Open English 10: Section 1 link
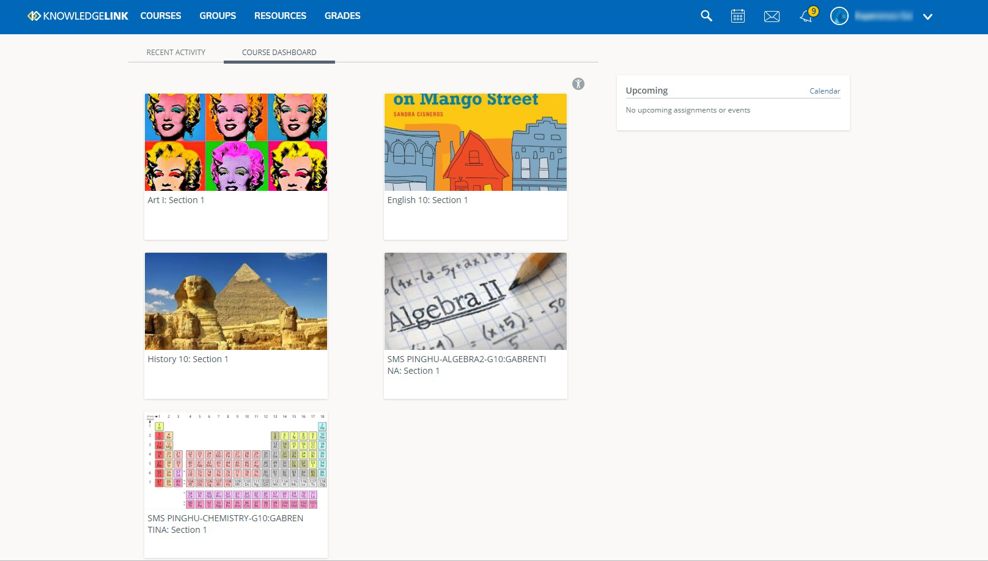 pyautogui.click(x=427, y=200)
